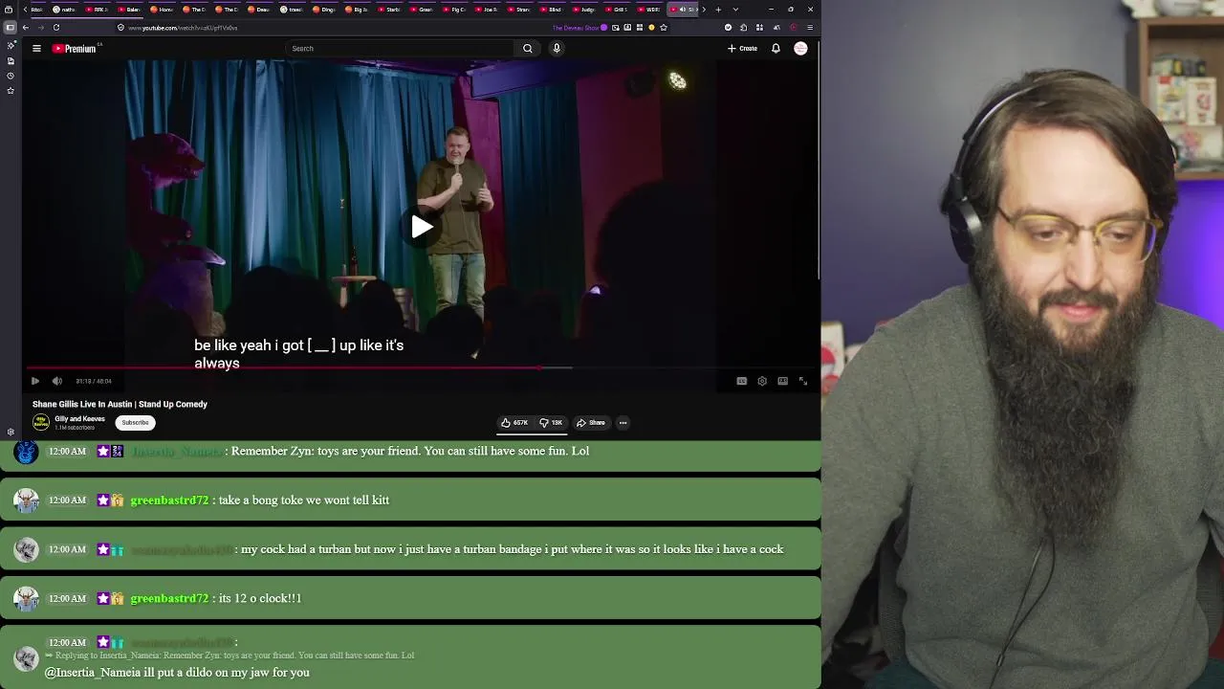Open the sidebar settings gear

11,432
